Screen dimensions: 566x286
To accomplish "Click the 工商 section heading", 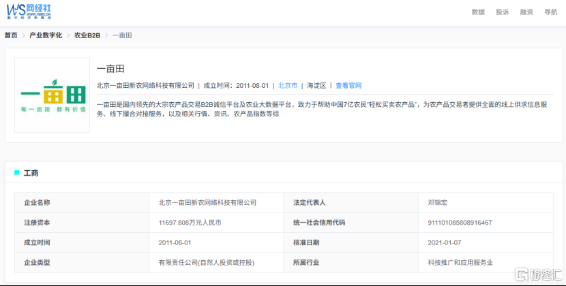I will pos(31,173).
